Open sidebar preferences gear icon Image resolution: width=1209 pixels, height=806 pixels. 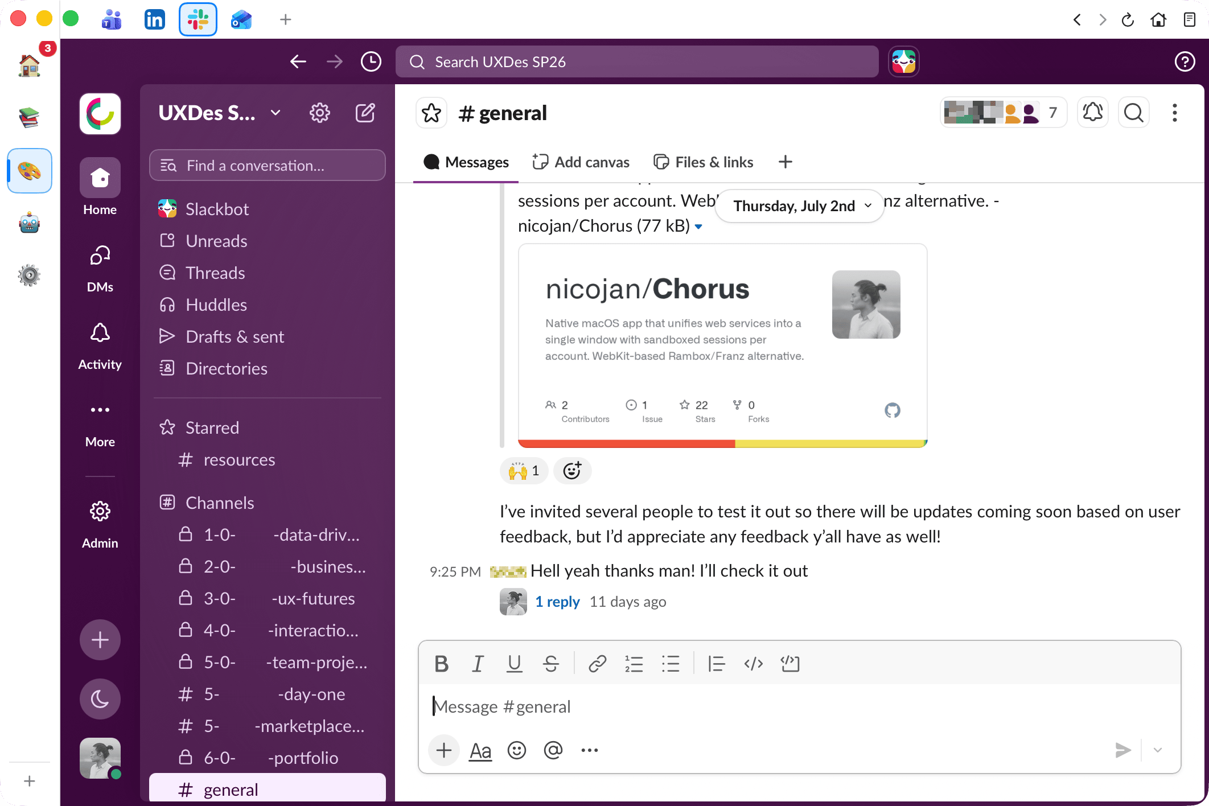click(x=320, y=113)
